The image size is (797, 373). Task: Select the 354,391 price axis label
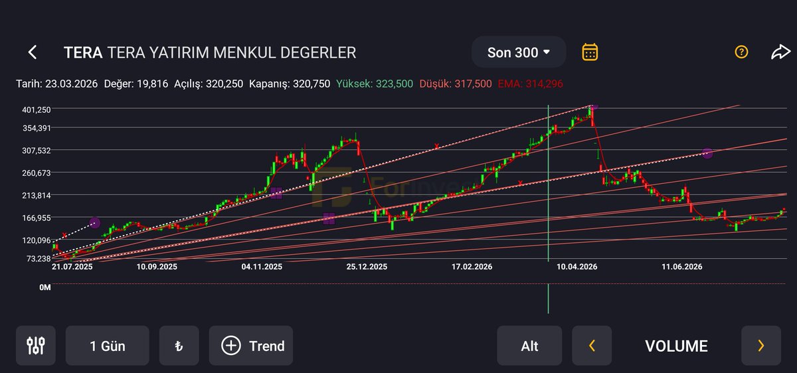click(36, 127)
